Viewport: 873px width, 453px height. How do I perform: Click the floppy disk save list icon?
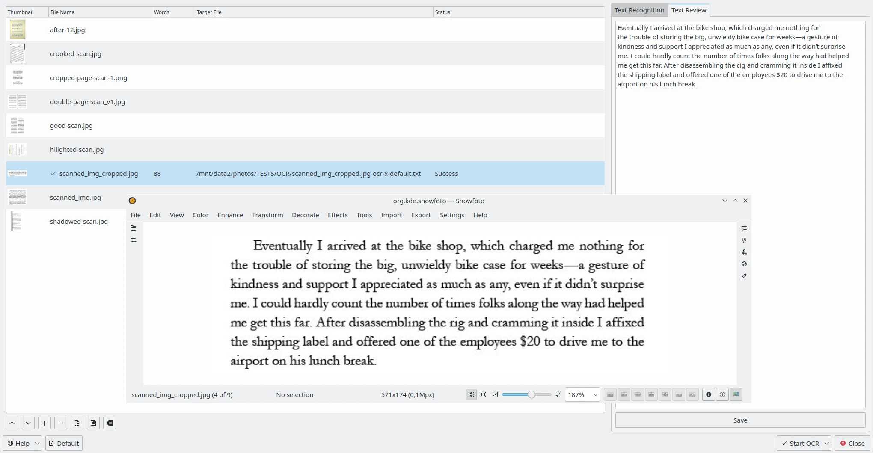click(93, 423)
